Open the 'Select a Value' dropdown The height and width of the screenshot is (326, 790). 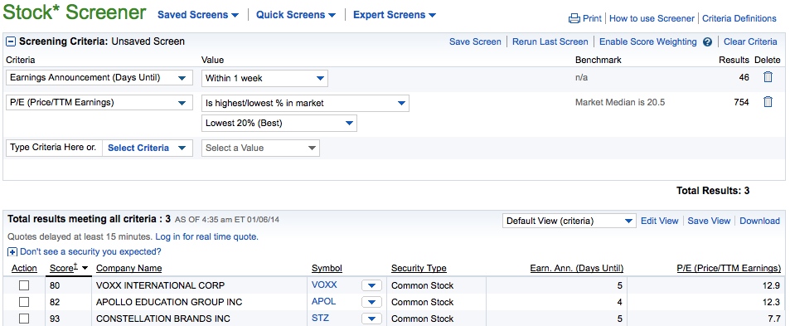coord(260,148)
